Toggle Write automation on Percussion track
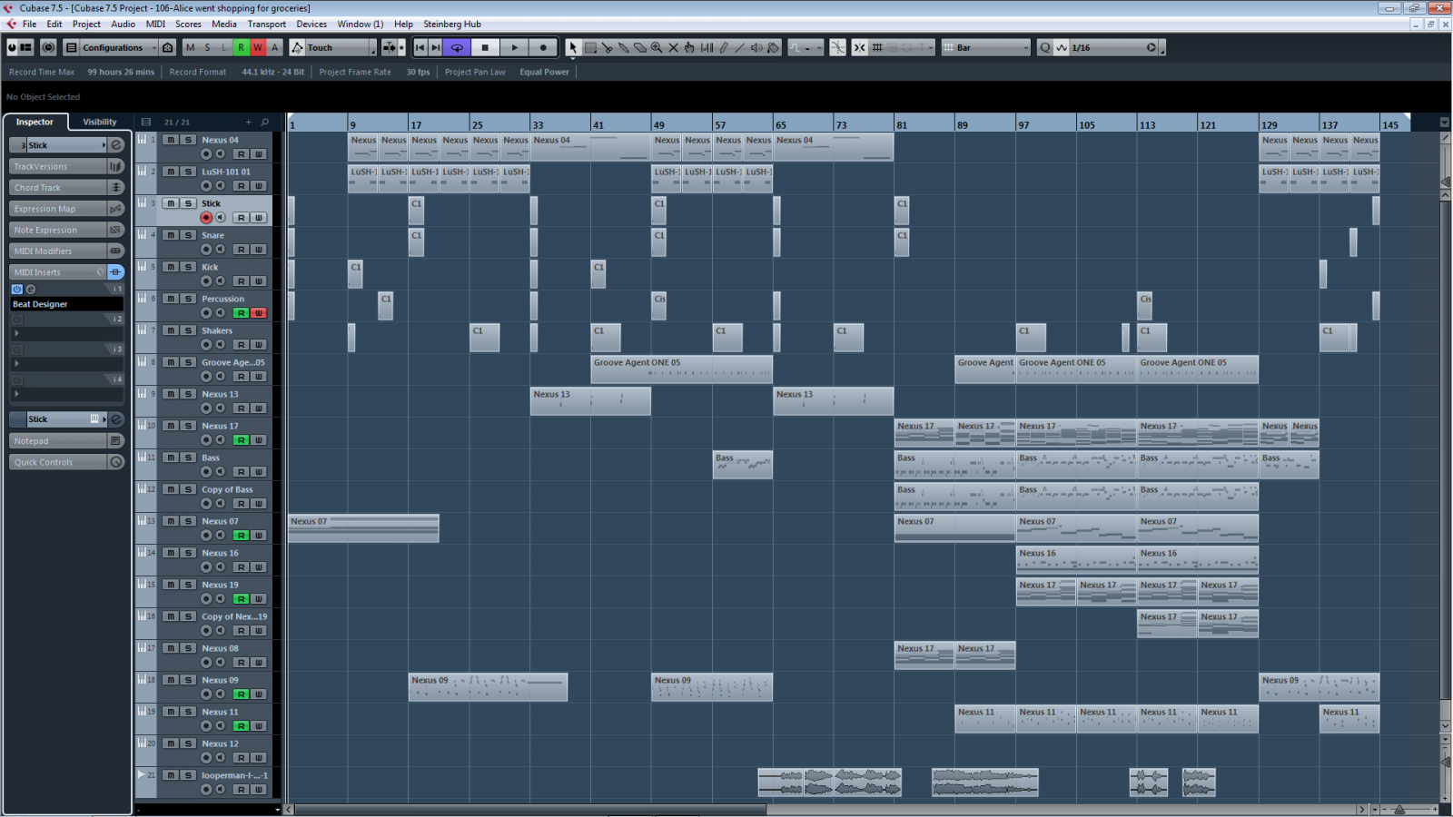Image resolution: width=1453 pixels, height=817 pixels. [x=259, y=313]
